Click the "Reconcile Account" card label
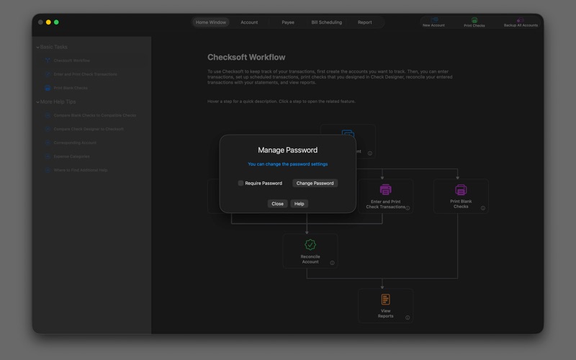This screenshot has height=360, width=576. pos(310,259)
